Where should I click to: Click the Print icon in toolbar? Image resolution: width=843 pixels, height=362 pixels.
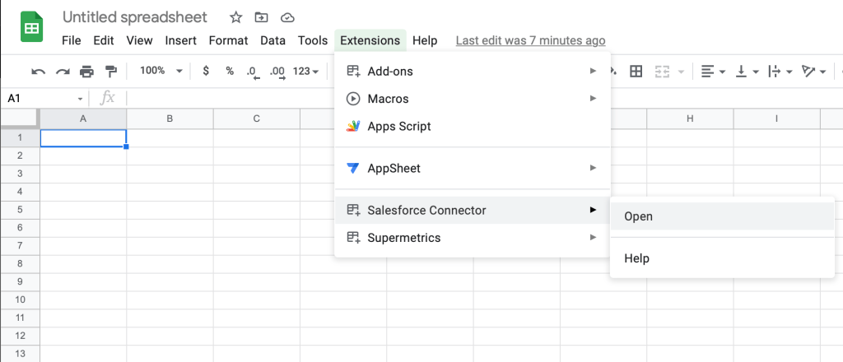[x=86, y=72]
